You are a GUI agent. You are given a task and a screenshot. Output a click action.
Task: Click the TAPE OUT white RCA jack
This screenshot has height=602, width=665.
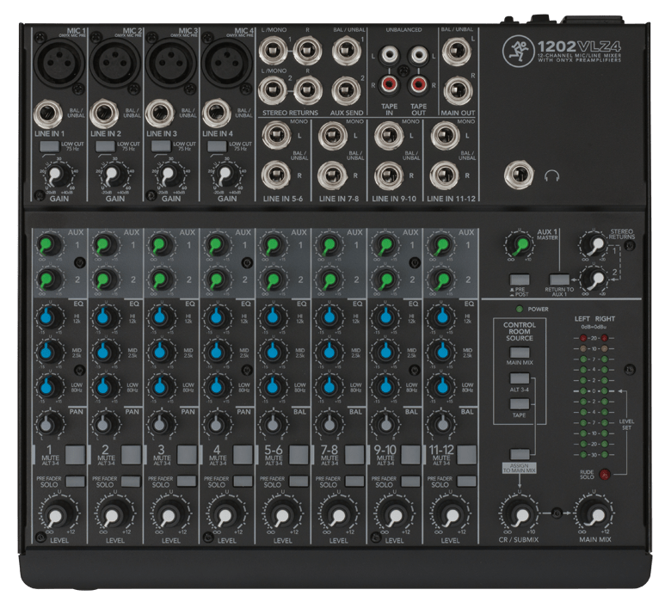[419, 54]
